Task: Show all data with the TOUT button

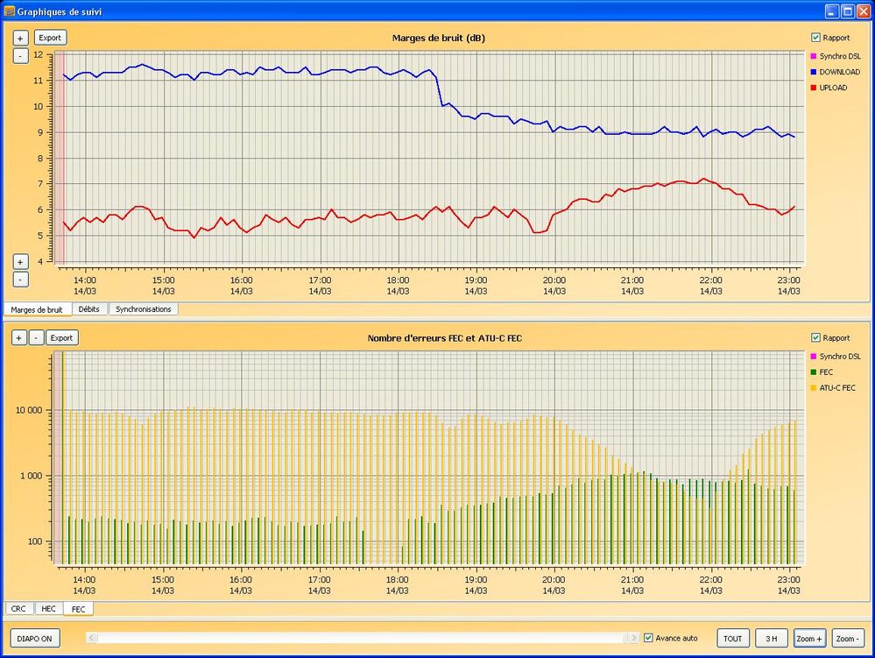Action: pyautogui.click(x=733, y=639)
